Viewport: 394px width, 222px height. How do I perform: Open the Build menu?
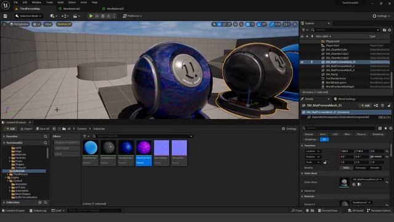(60, 2)
